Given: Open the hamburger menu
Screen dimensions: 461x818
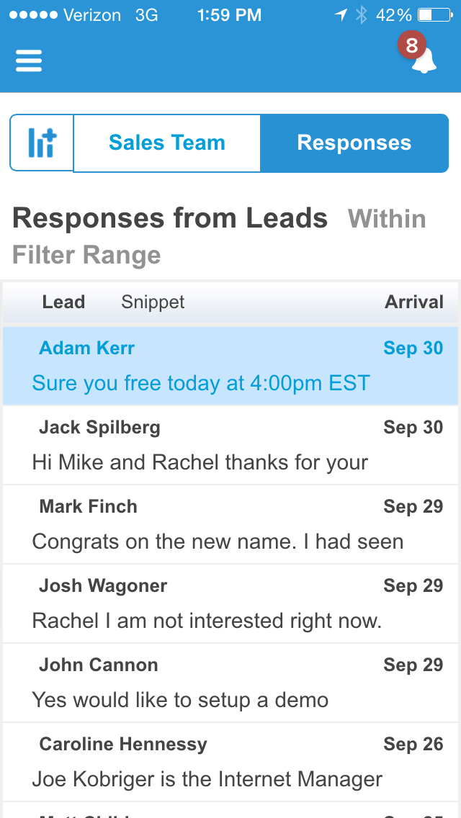Looking at the screenshot, I should [29, 60].
